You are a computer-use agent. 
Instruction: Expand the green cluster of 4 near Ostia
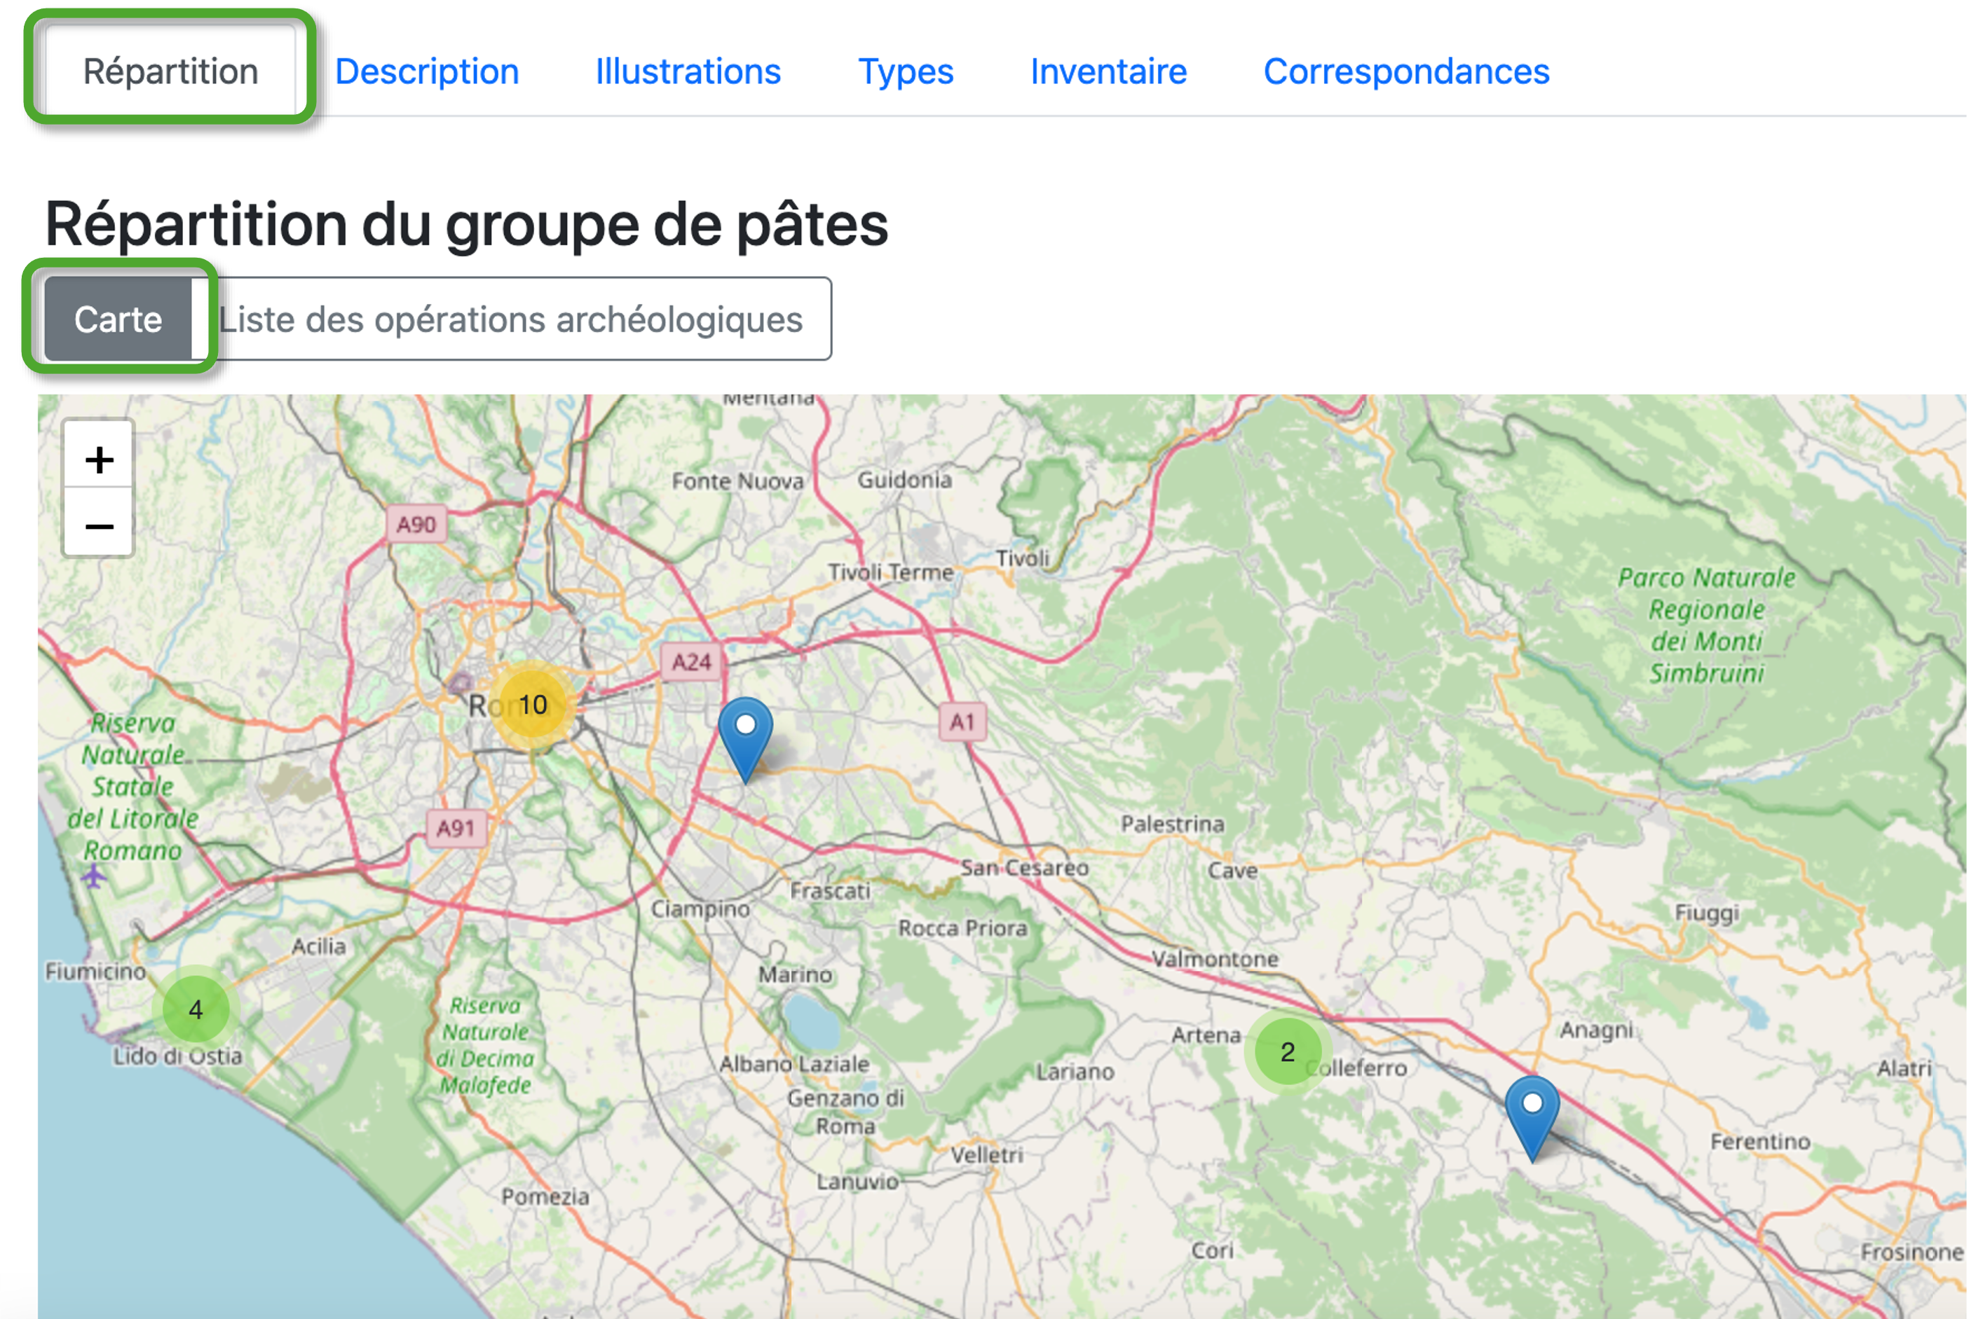tap(196, 1009)
